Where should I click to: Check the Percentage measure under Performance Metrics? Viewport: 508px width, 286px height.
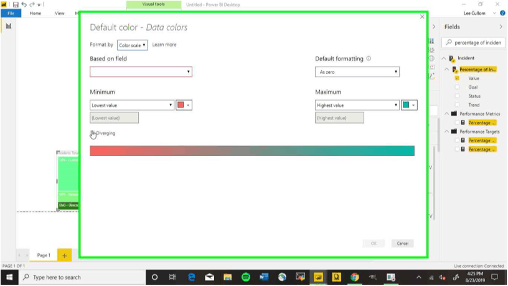coord(457,122)
